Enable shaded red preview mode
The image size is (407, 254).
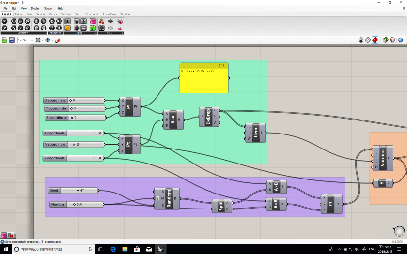[375, 40]
